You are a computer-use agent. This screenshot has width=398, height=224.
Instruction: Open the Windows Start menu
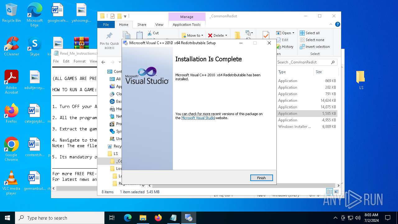7,218
